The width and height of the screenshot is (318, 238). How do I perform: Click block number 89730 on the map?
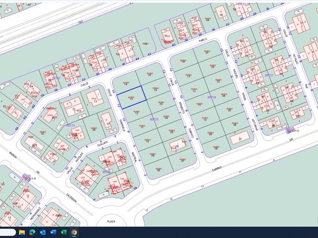tap(211, 97)
